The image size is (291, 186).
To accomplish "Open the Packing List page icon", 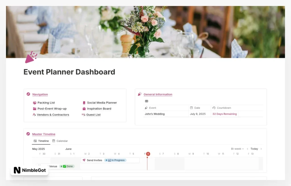I will pos(35,103).
